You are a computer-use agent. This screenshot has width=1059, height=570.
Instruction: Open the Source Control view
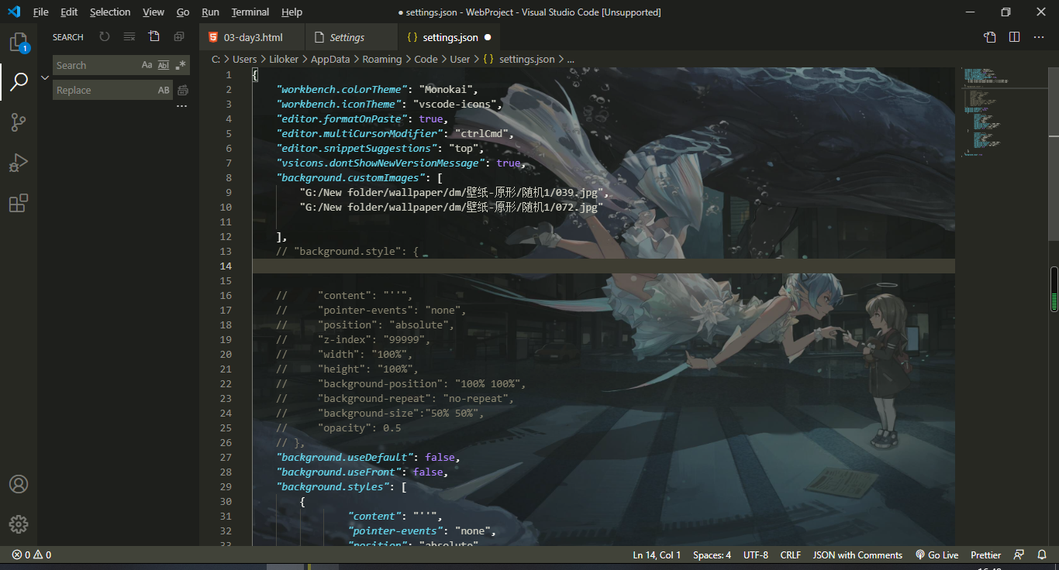coord(19,122)
